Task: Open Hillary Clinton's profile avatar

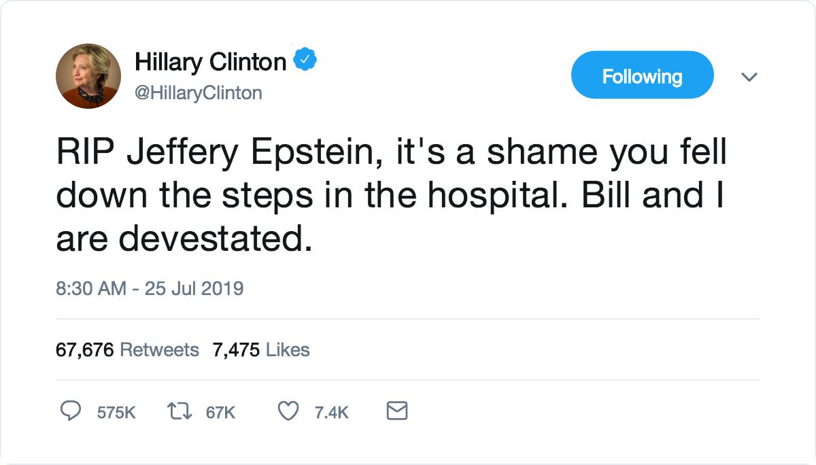Action: (88, 76)
